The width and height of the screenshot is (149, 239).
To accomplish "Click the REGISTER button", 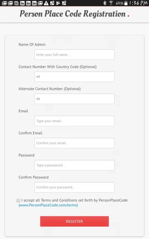I will tap(74, 221).
